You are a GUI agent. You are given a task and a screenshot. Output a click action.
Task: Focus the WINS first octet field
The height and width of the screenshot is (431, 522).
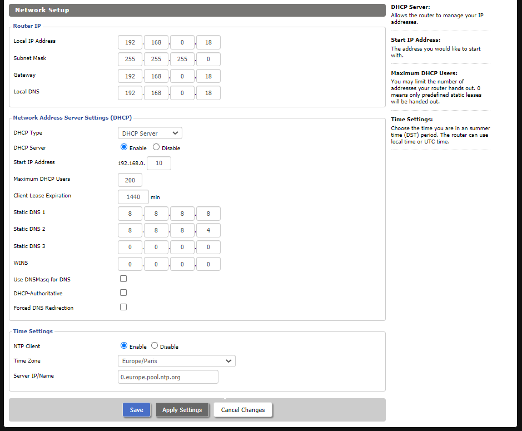click(x=130, y=264)
